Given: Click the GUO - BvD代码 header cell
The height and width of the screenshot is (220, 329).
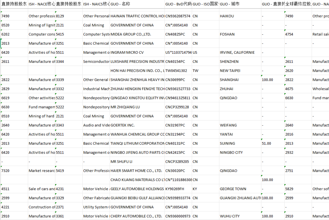Looking at the screenshot, I should pos(178,4).
